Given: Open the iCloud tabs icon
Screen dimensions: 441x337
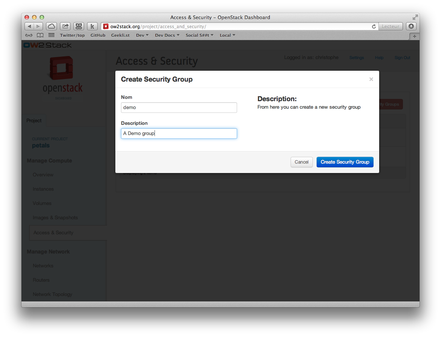Looking at the screenshot, I should (x=52, y=26).
